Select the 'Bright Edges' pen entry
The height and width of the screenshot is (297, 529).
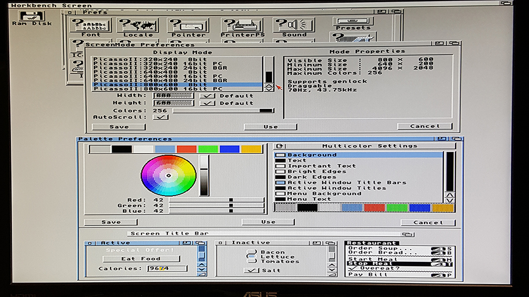pyautogui.click(x=359, y=171)
